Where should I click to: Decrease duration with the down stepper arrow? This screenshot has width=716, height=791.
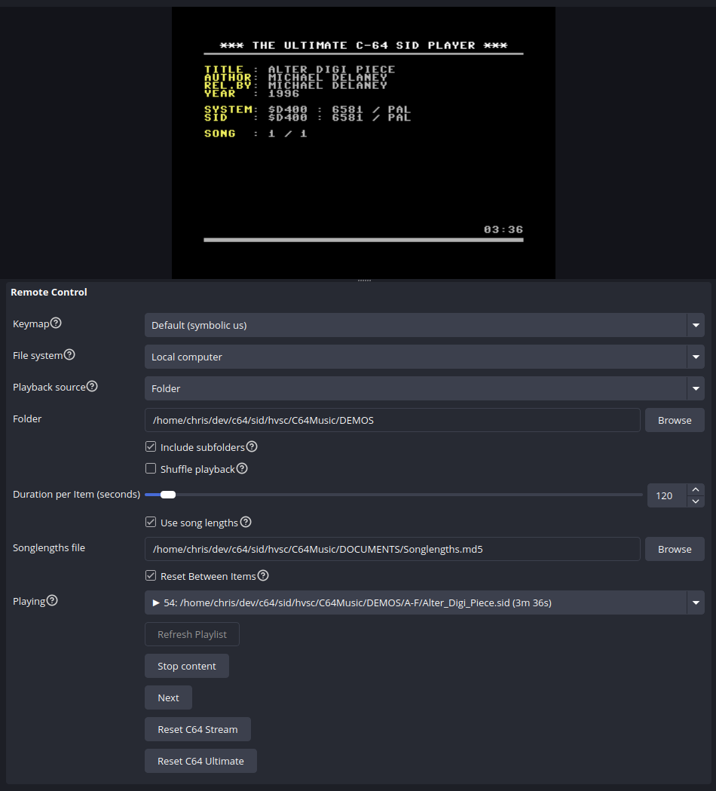[696, 501]
